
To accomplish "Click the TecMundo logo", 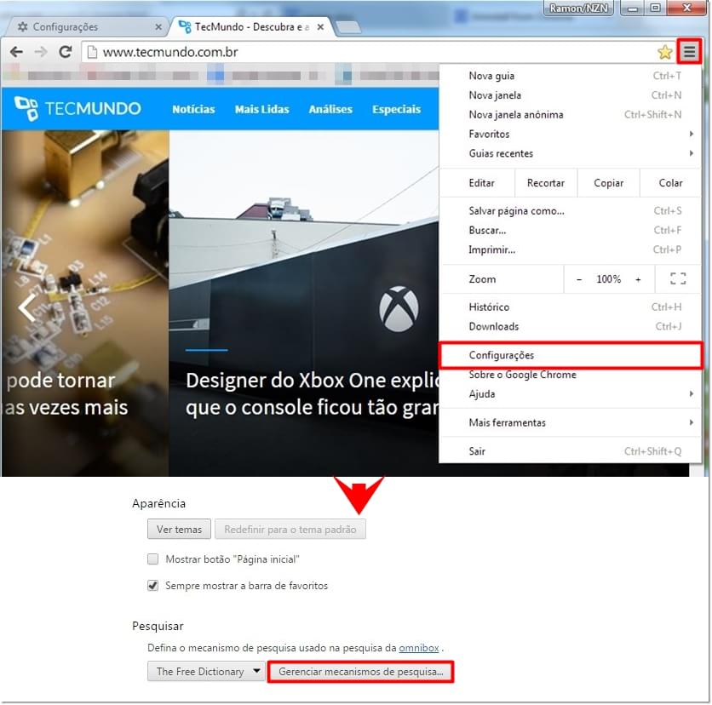I will (78, 109).
